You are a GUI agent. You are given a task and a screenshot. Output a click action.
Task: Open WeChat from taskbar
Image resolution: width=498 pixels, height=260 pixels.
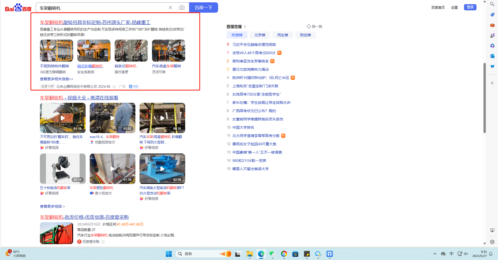point(272,254)
